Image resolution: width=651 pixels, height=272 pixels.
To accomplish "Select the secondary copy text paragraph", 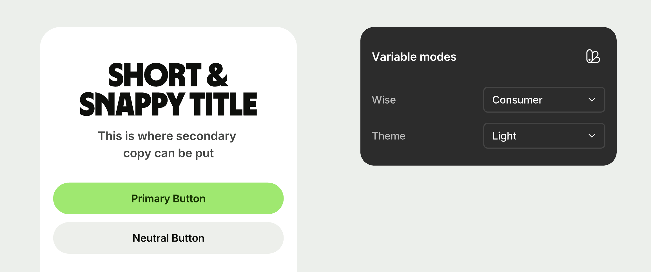I will click(167, 144).
